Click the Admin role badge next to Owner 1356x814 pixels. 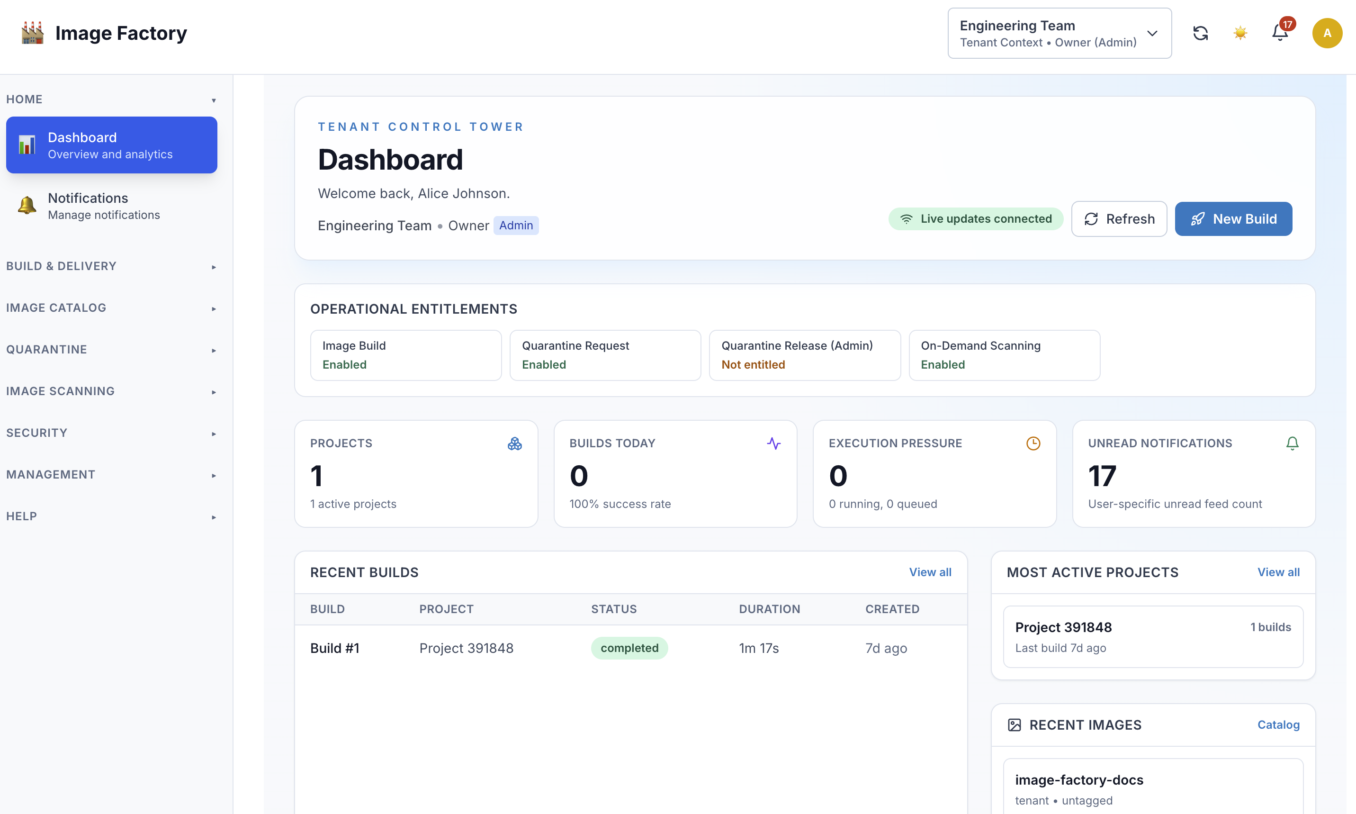(516, 225)
